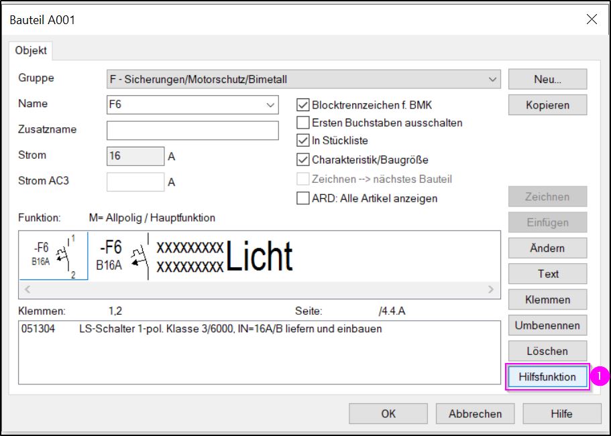Click the Umbenennen button
Screen dimensions: 611x436
tap(547, 325)
